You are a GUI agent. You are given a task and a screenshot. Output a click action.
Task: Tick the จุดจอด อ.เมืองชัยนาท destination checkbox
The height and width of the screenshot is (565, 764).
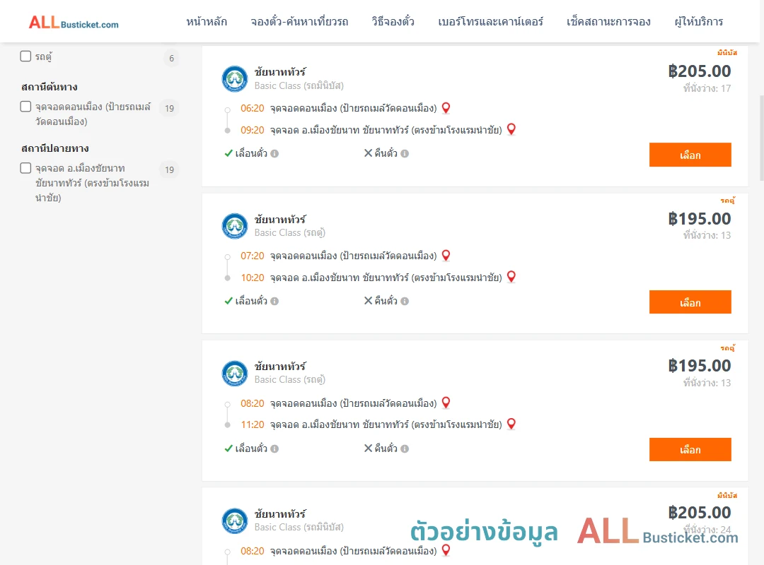[x=26, y=168]
